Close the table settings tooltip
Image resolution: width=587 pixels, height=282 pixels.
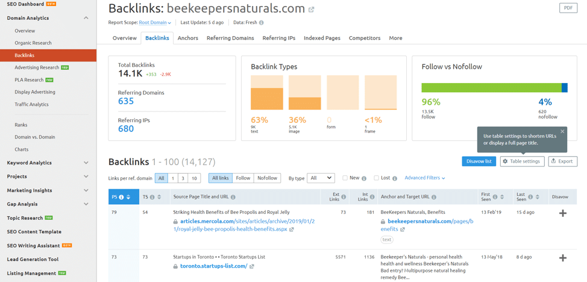point(562,131)
